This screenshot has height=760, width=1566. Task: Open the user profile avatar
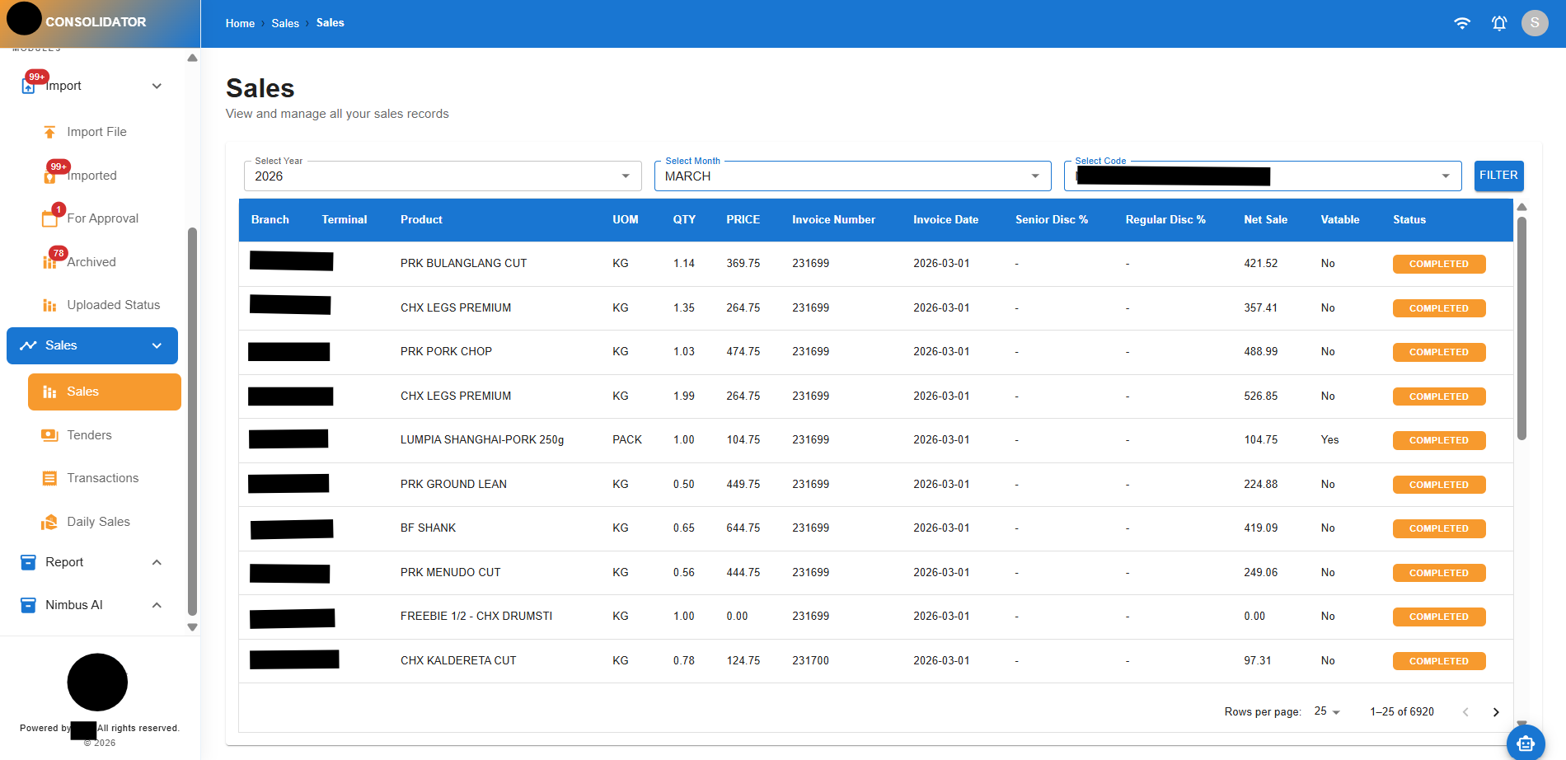[x=1535, y=23]
